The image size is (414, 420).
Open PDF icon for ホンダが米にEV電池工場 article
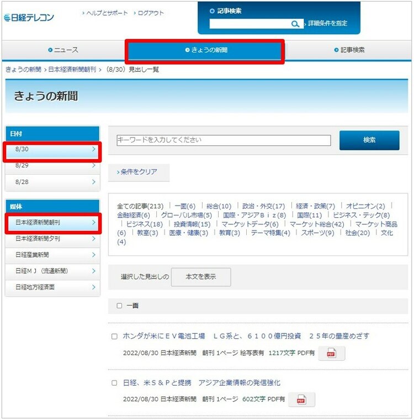[331, 354]
